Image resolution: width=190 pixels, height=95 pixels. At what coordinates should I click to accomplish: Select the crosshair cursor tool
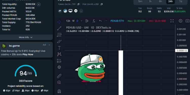pyautogui.click(x=59, y=22)
